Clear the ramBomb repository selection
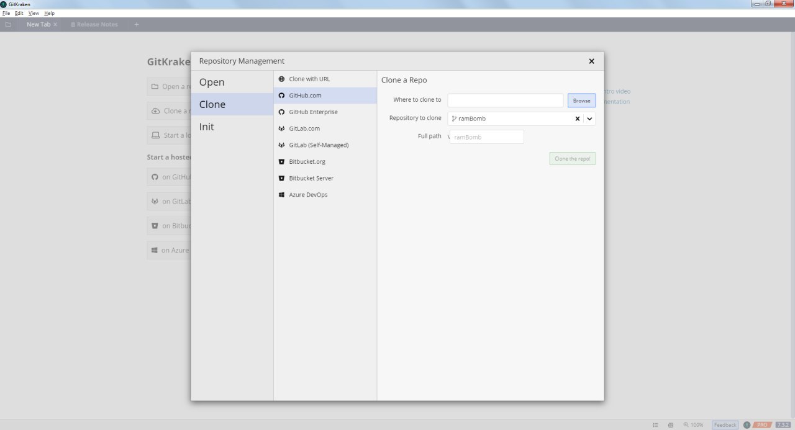This screenshot has width=795, height=430. point(577,119)
